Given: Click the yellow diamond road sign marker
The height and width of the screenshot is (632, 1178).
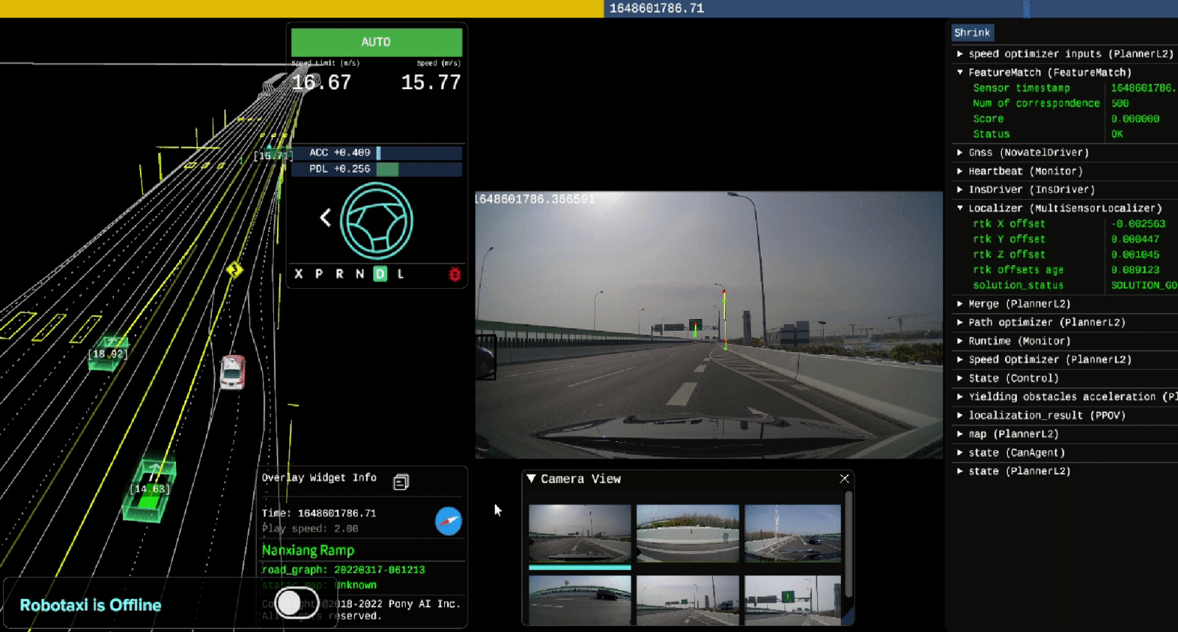Looking at the screenshot, I should (235, 270).
